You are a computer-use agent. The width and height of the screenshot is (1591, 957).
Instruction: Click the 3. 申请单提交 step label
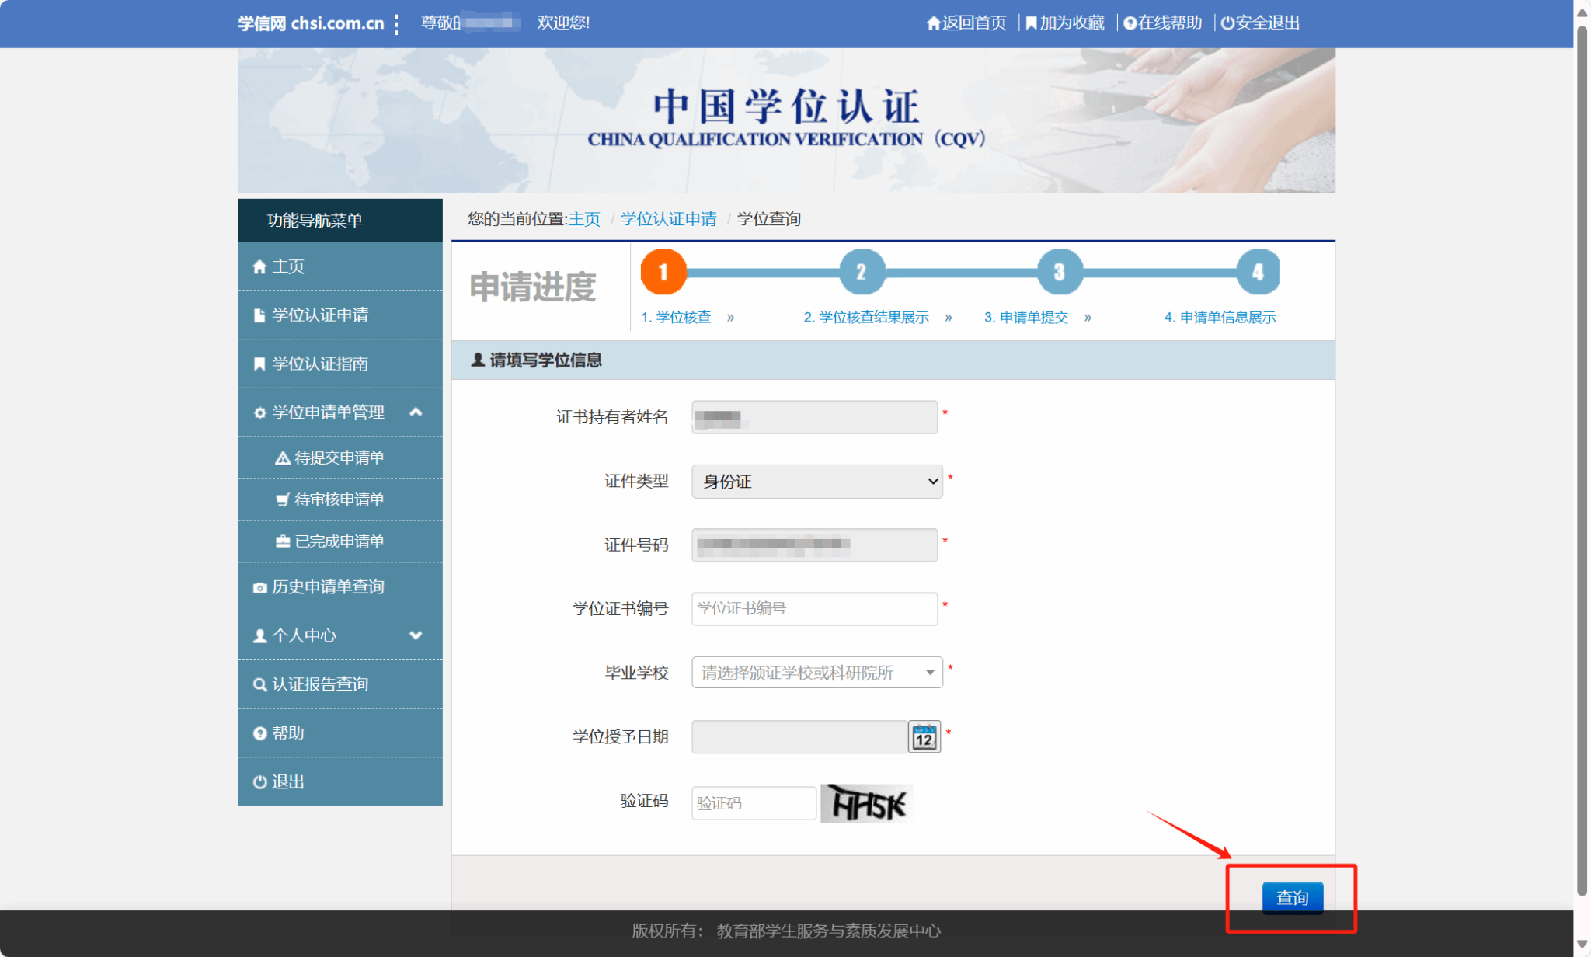click(1026, 317)
